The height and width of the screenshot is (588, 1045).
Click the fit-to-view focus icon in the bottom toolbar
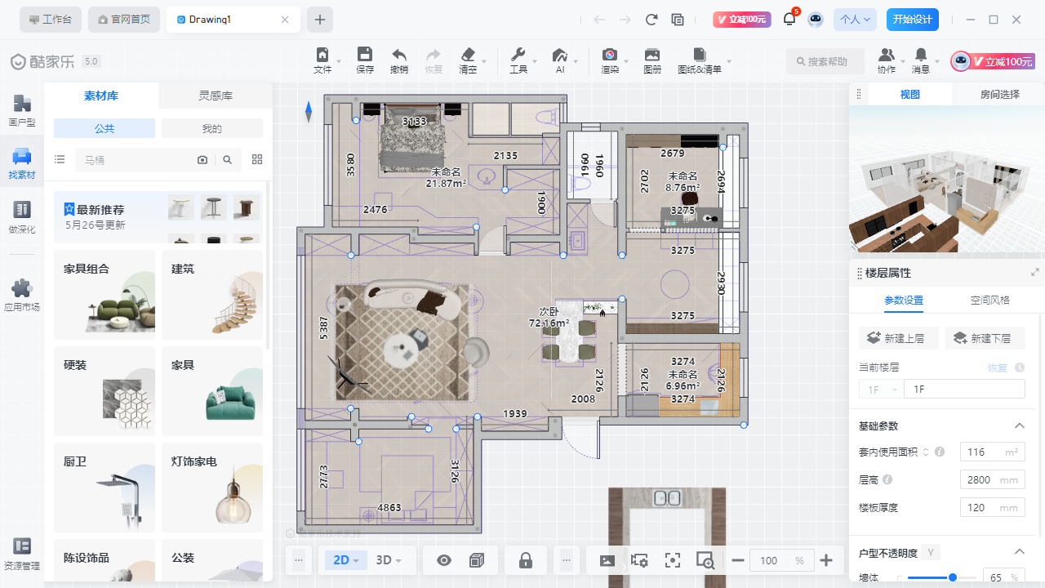pyautogui.click(x=672, y=560)
